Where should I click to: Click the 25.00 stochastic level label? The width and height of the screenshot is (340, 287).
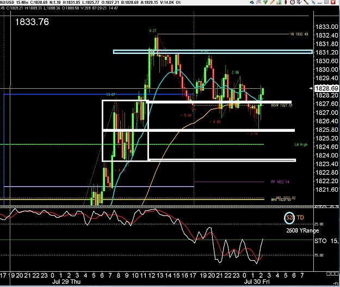319,224
